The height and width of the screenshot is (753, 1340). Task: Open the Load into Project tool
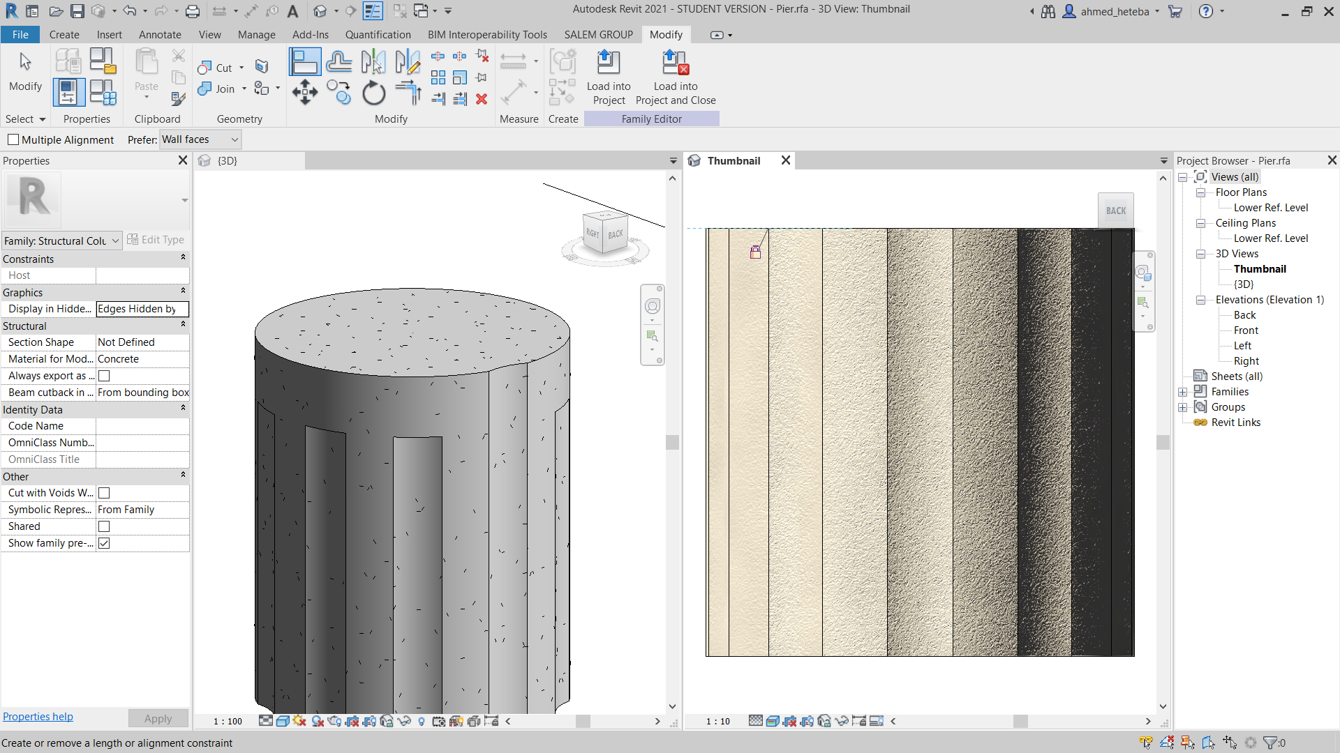(x=608, y=77)
